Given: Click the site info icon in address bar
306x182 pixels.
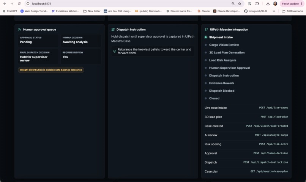Looking at the screenshot, I should coord(28,4).
